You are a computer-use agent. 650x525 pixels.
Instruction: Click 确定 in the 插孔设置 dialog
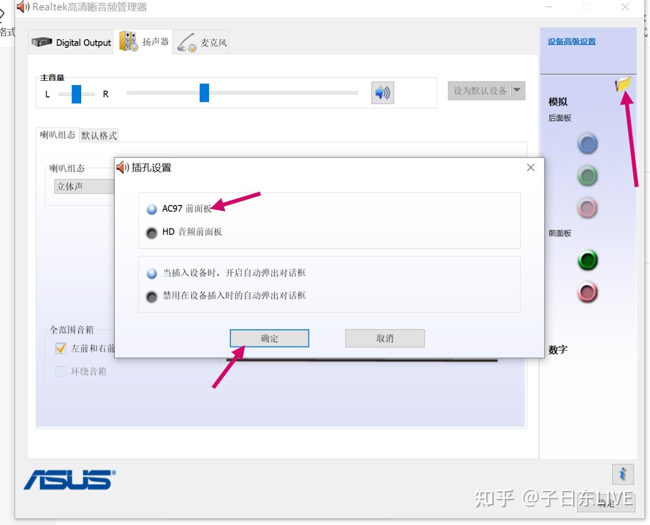pos(269,338)
